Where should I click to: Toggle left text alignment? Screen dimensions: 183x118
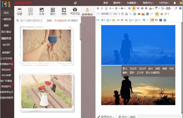pos(129,8)
